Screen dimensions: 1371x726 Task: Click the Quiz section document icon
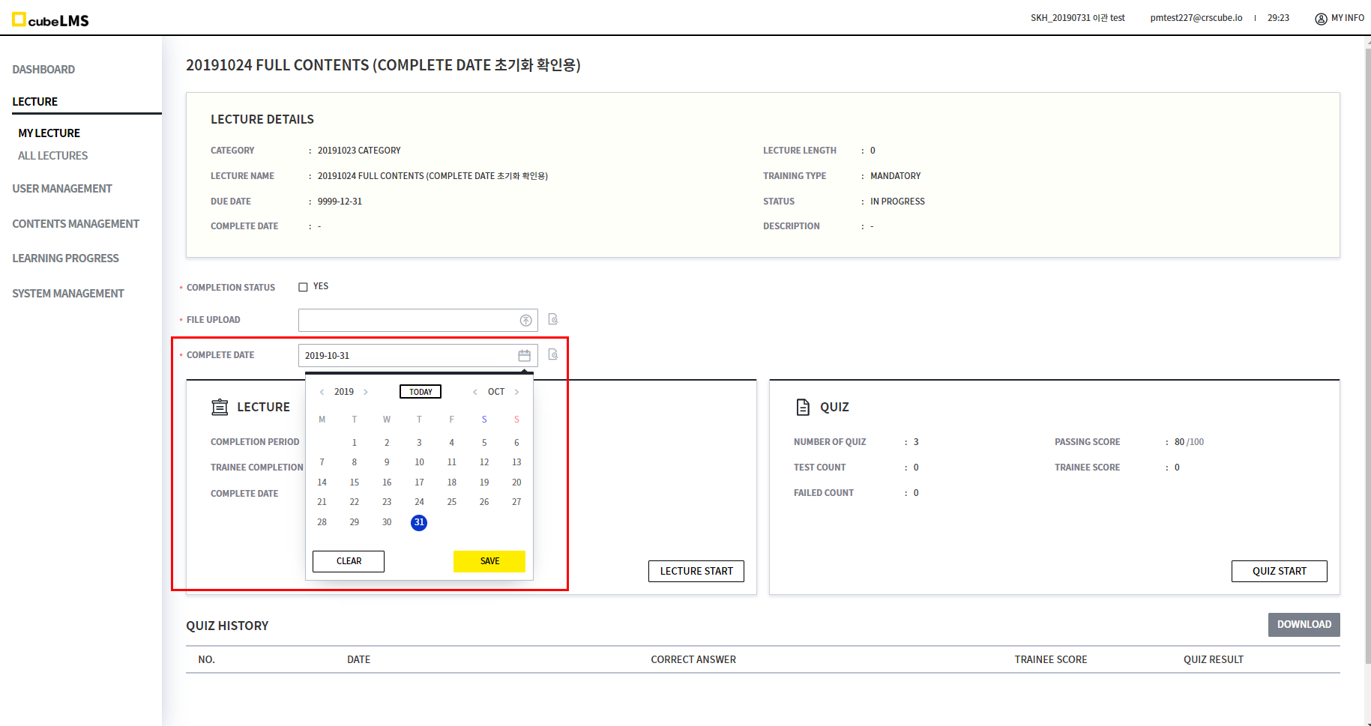pos(803,407)
